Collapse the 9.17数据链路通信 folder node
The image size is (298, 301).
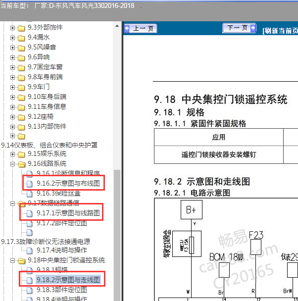click(x=12, y=203)
